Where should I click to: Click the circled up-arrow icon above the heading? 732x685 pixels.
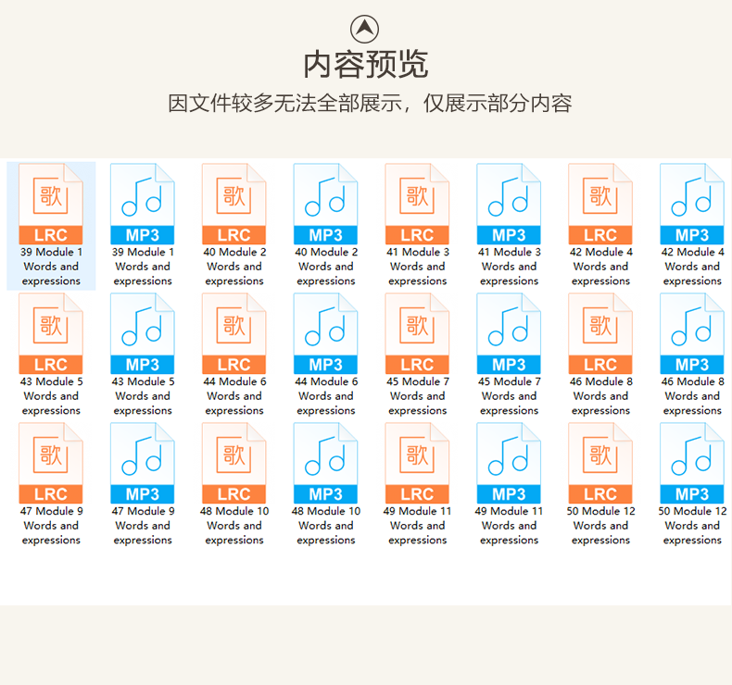coord(364,29)
